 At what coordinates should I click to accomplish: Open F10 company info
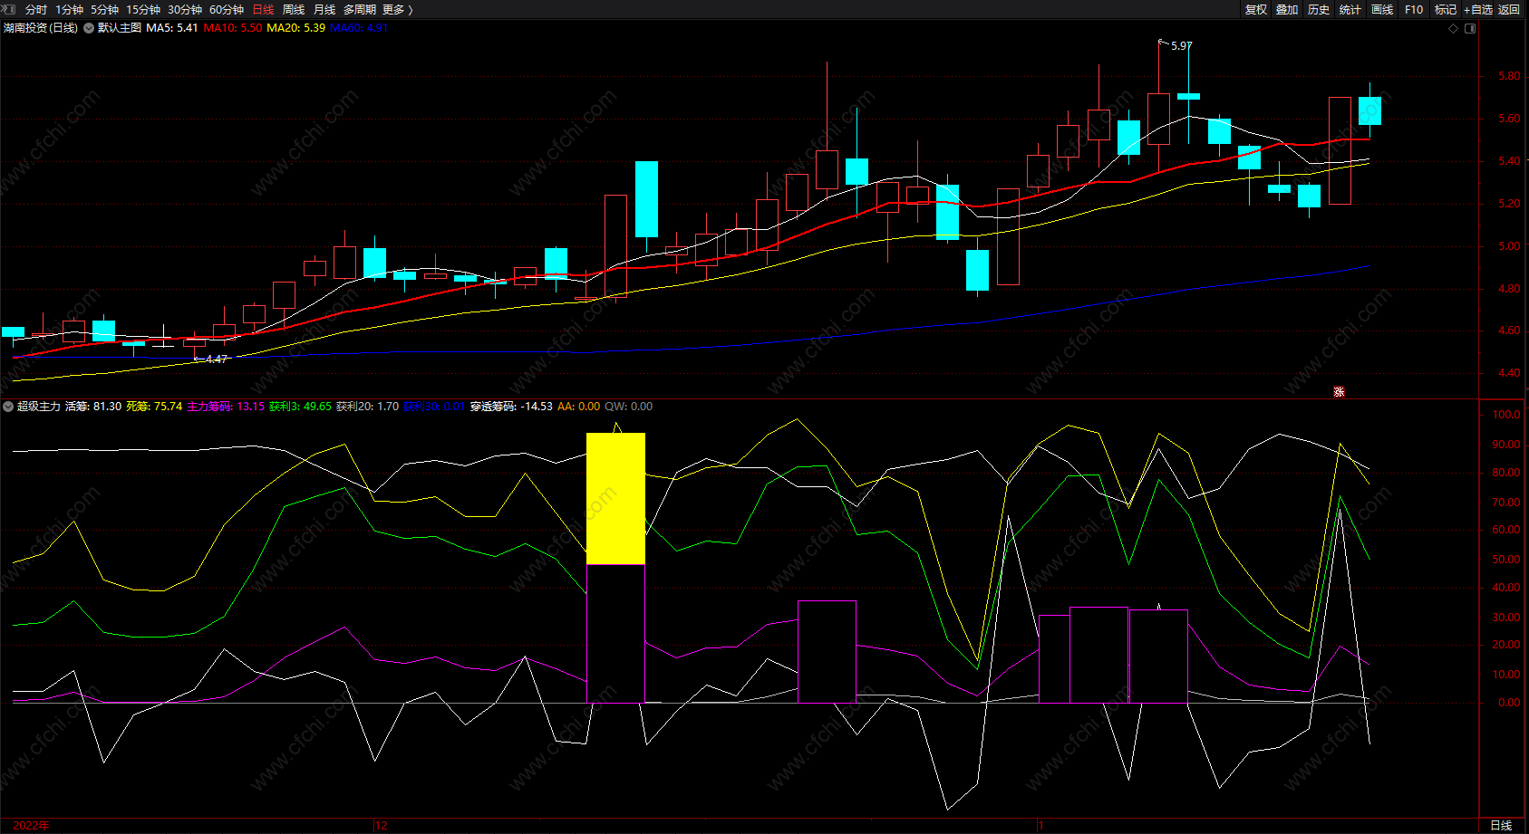coord(1414,9)
